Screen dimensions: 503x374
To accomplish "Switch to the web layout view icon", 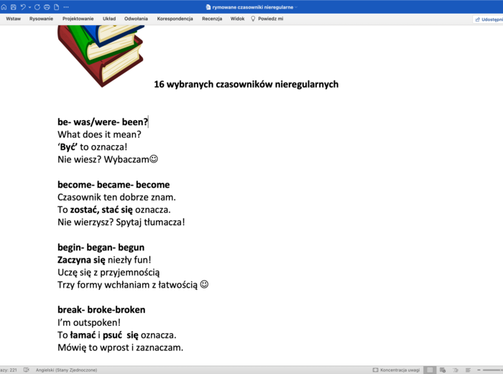I will click(x=443, y=370).
